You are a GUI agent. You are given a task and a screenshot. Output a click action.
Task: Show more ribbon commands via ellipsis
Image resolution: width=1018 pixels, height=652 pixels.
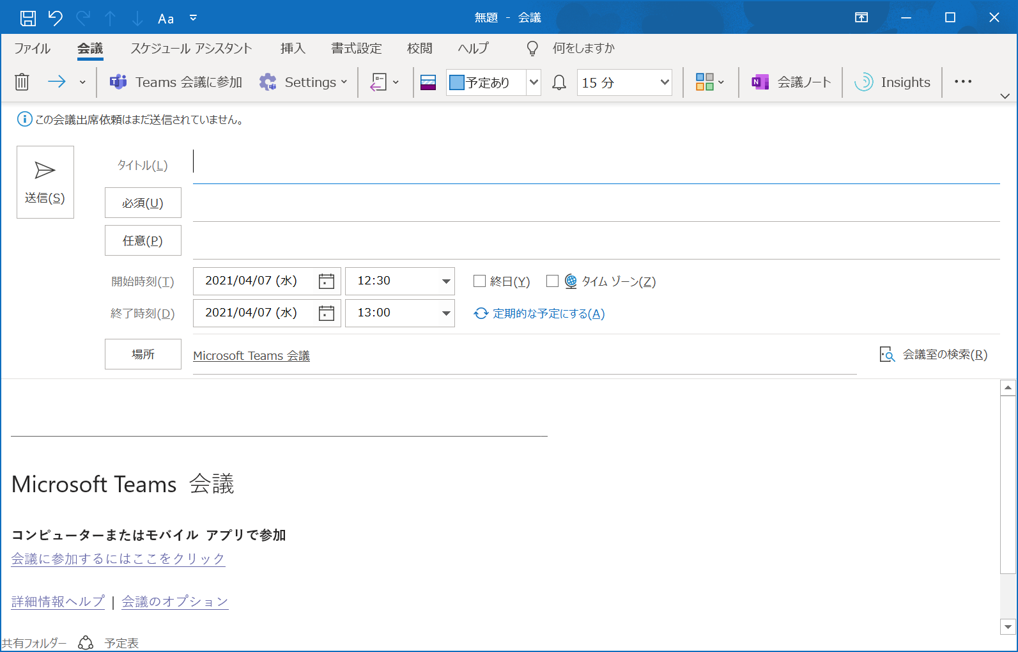tap(963, 82)
